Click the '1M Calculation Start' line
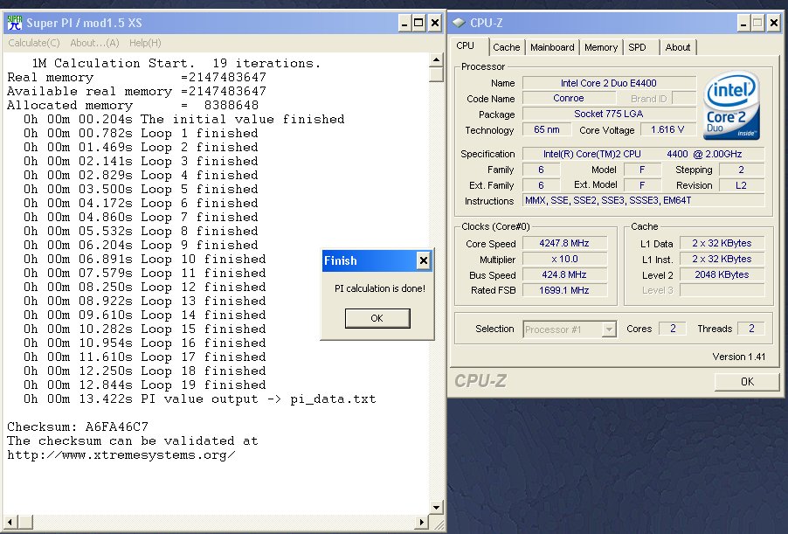The image size is (788, 534). [176, 63]
